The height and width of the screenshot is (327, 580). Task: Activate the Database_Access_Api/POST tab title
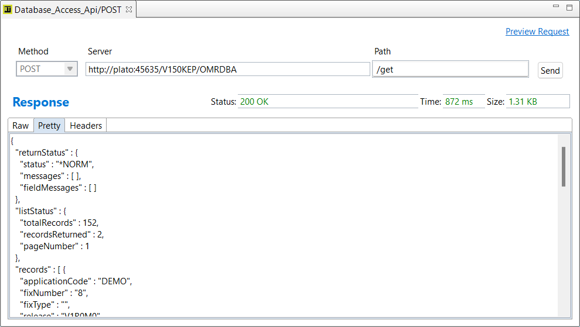point(67,9)
